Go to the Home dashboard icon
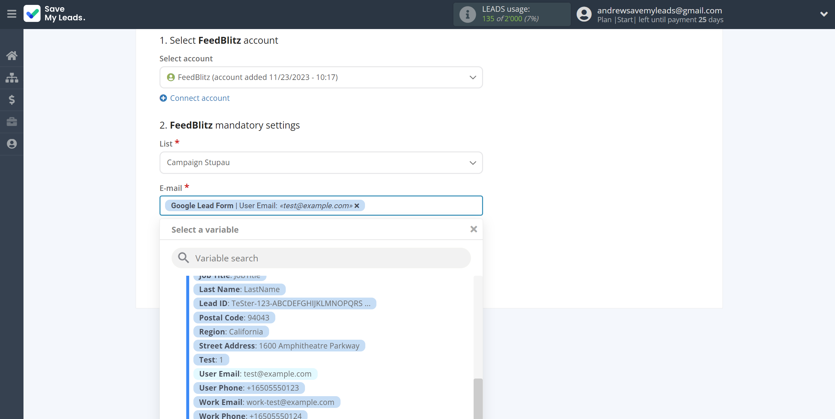835x419 pixels. click(x=12, y=55)
